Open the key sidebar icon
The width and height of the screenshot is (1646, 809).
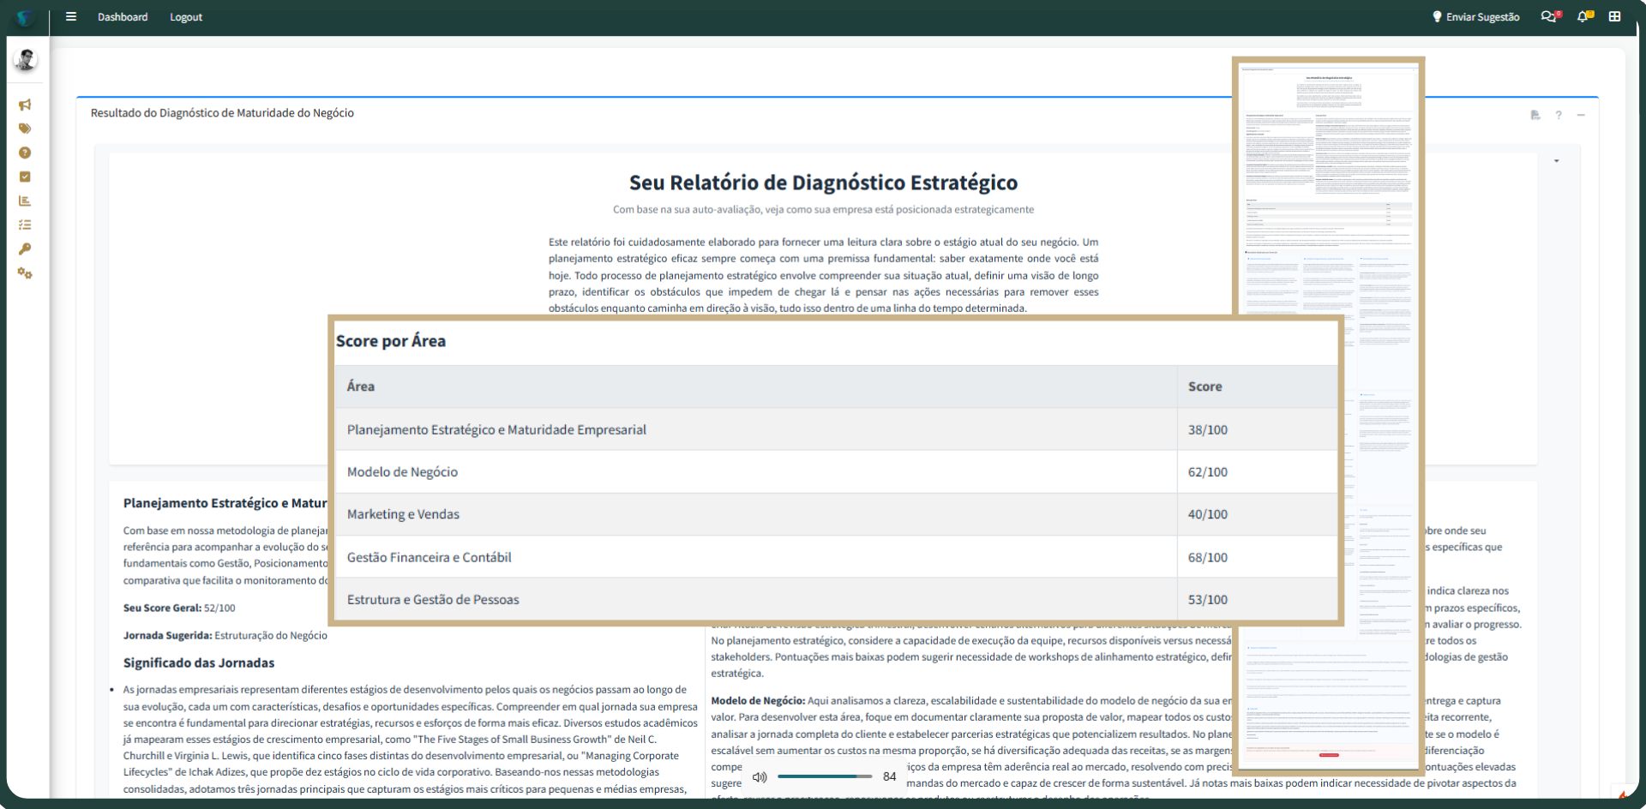click(x=25, y=249)
